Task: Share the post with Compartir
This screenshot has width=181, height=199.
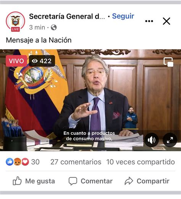Action: 147,181
